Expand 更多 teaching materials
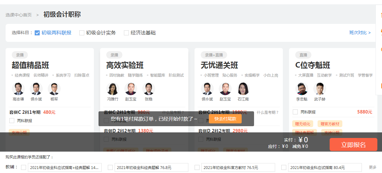The height and width of the screenshot is (173, 382). click(x=373, y=167)
